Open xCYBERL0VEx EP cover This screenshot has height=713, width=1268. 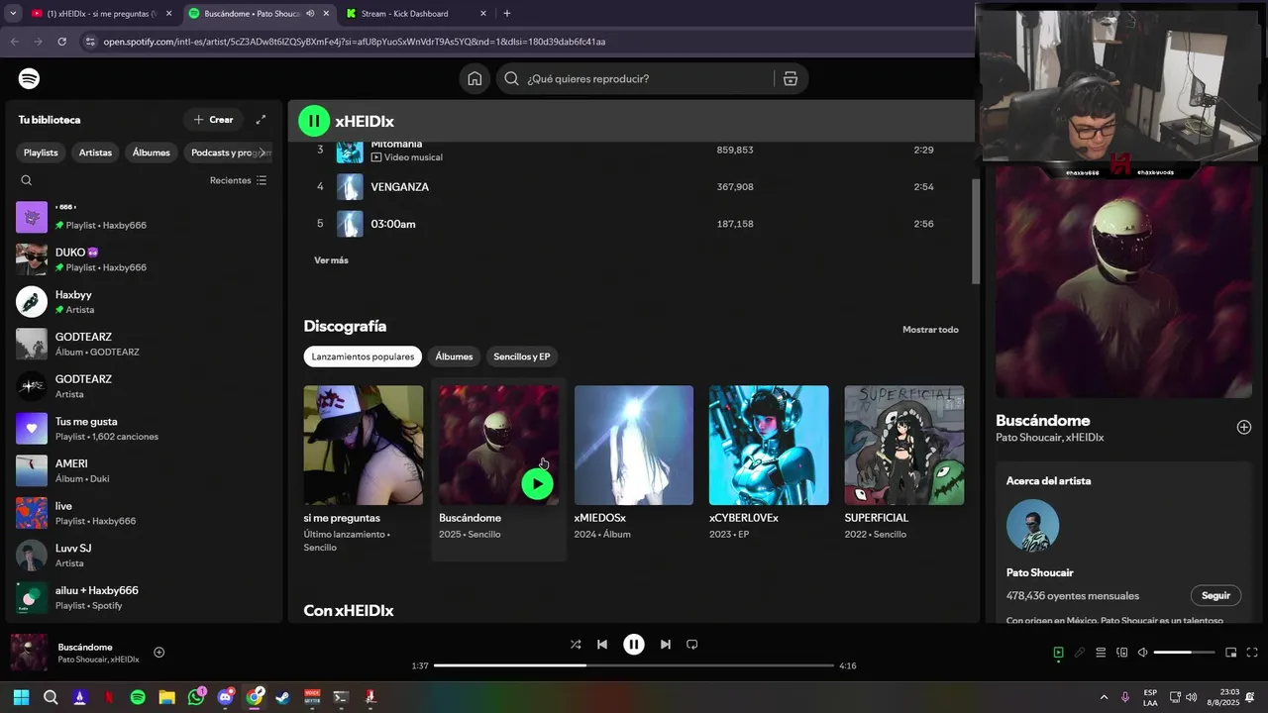point(769,445)
